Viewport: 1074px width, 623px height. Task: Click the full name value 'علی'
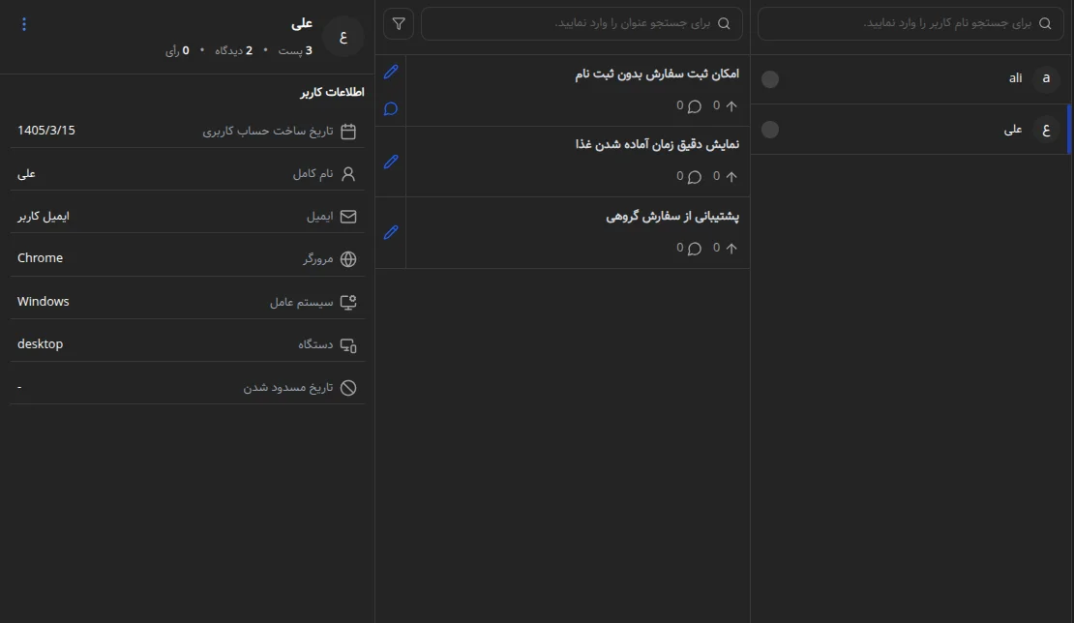point(26,174)
